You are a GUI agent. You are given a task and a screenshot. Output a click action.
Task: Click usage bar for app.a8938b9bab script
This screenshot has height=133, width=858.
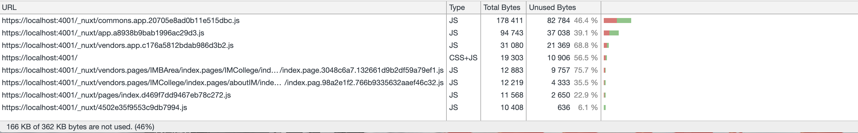point(611,33)
